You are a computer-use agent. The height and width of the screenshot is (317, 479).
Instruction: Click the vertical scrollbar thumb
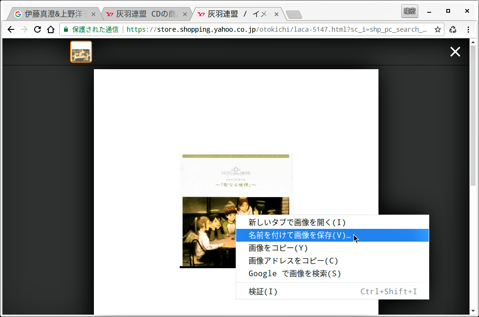(x=473, y=115)
